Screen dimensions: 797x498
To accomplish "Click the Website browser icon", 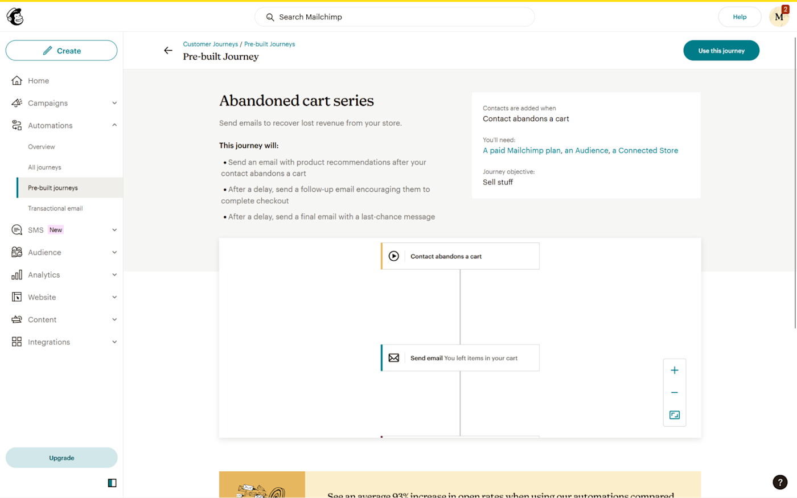I will point(17,297).
